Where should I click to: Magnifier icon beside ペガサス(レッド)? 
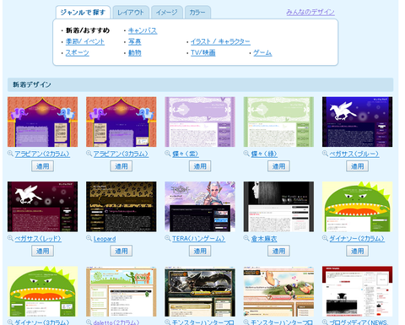(x=10, y=239)
